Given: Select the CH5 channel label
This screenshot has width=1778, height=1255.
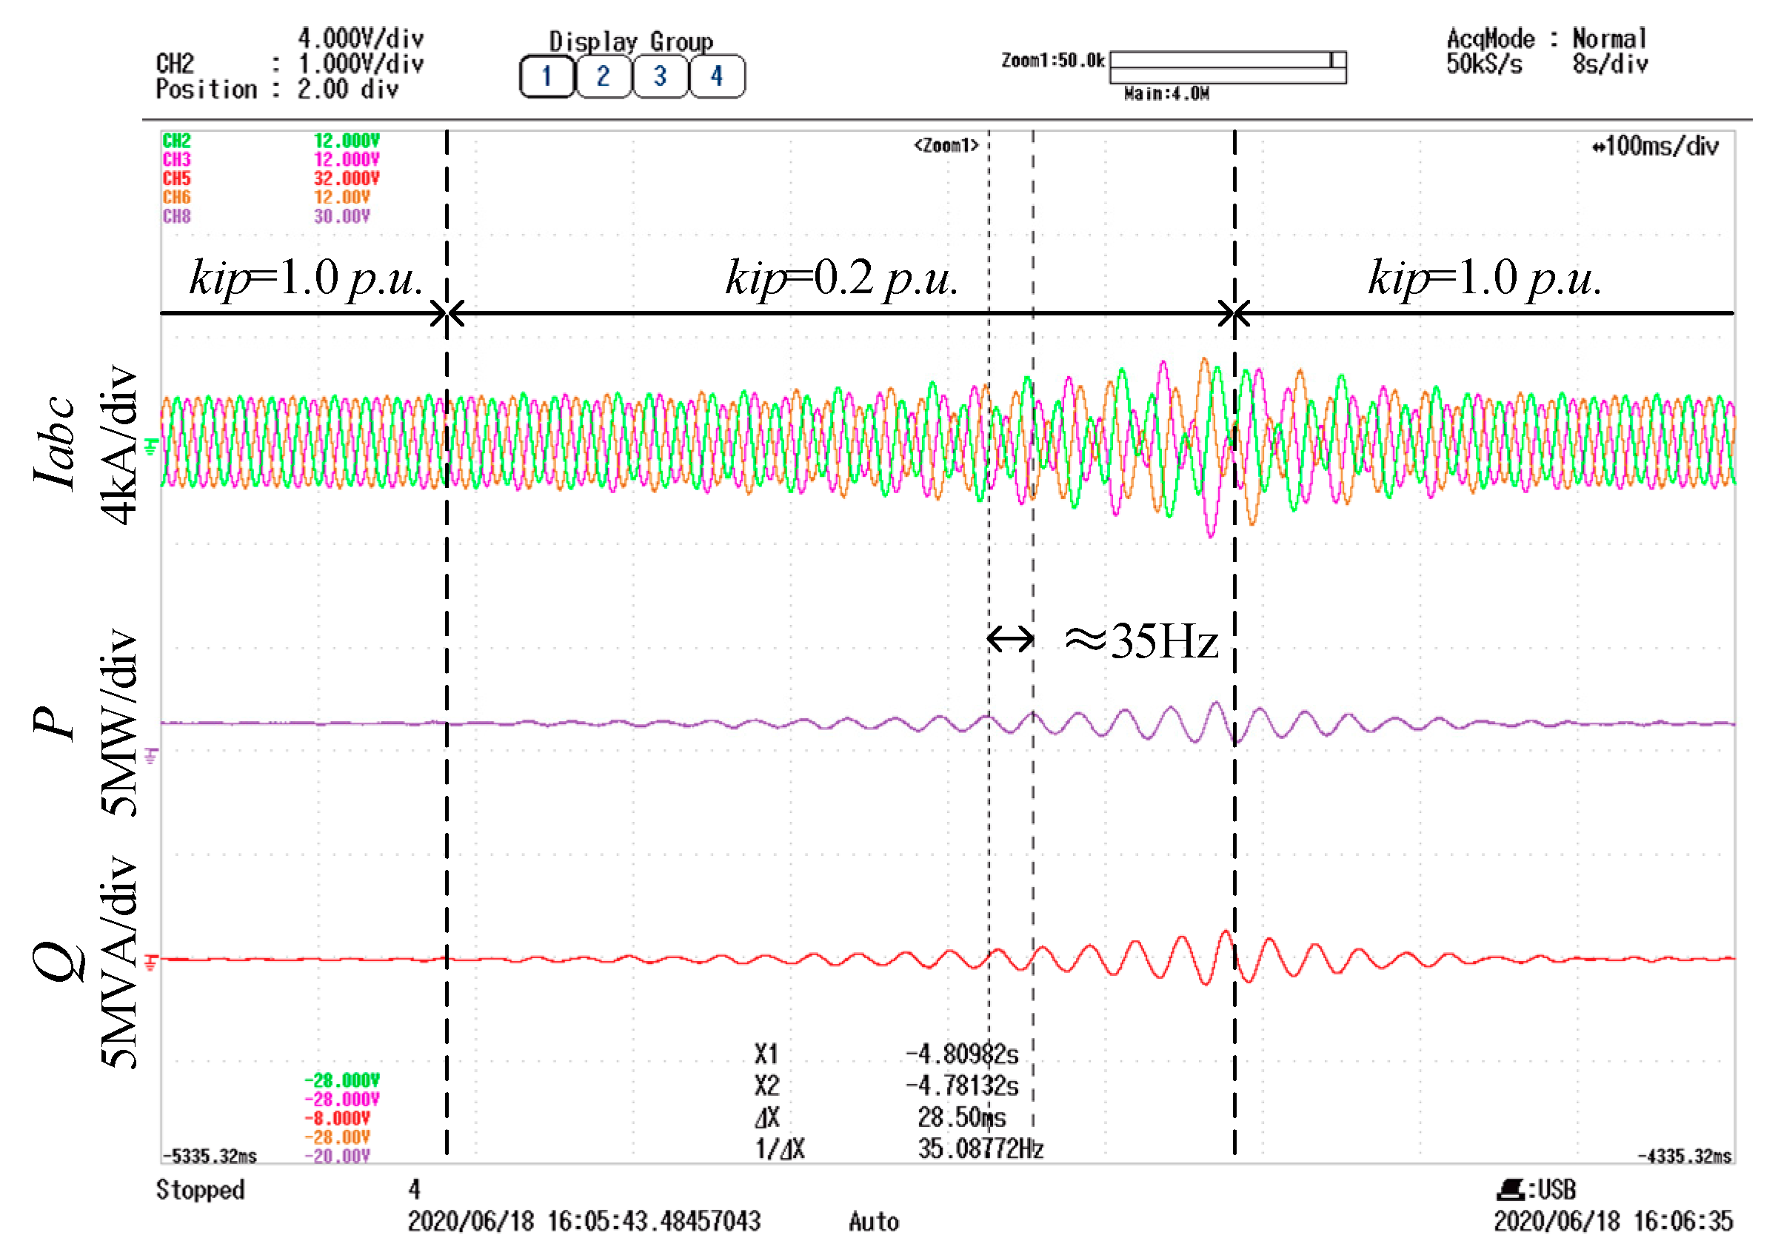Looking at the screenshot, I should coord(176,178).
